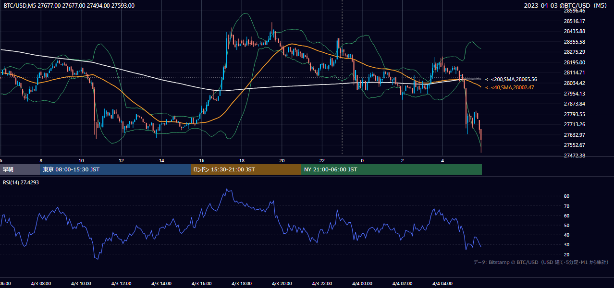The image size is (614, 288).
Task: Select the 40 SMA label reading 28002.47
Action: [510, 87]
